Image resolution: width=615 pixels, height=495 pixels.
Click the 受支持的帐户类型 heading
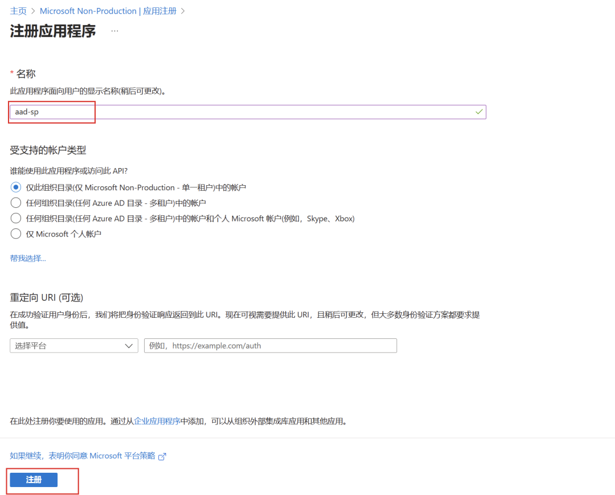click(48, 150)
